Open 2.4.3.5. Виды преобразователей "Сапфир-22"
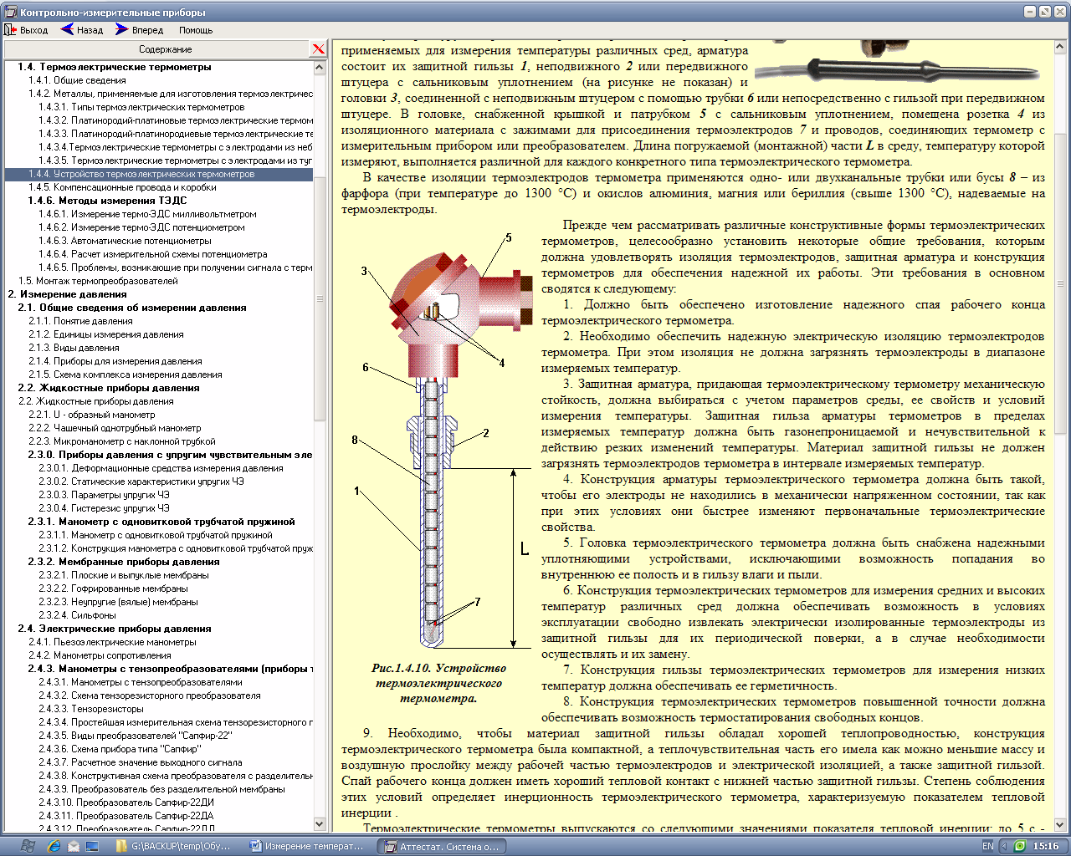This screenshot has width=1071, height=856. (x=136, y=736)
